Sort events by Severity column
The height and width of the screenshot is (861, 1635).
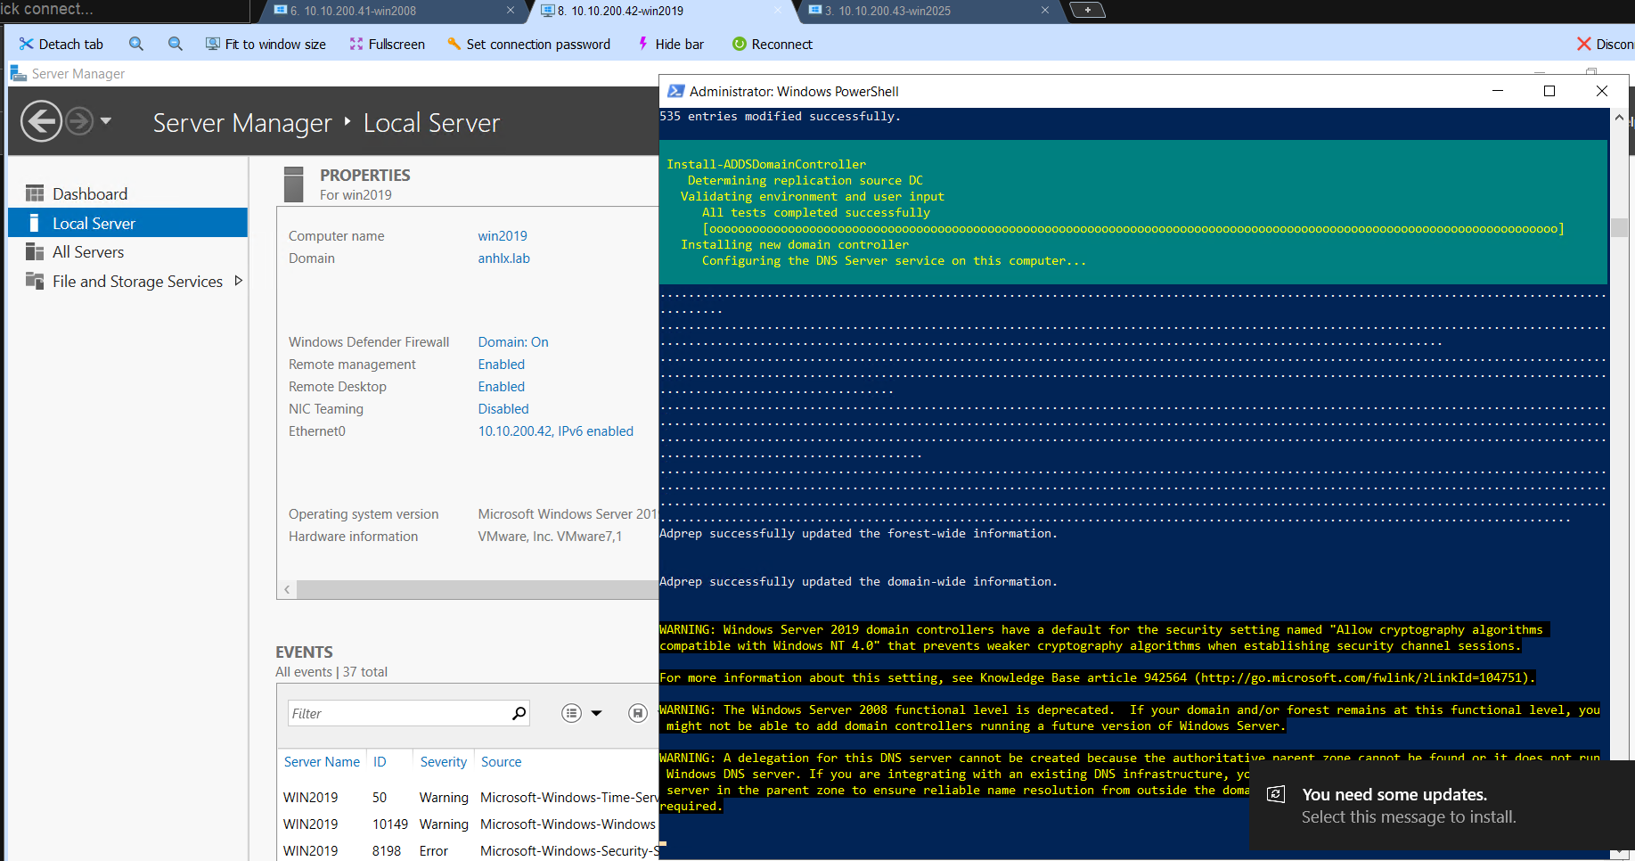[x=444, y=762]
